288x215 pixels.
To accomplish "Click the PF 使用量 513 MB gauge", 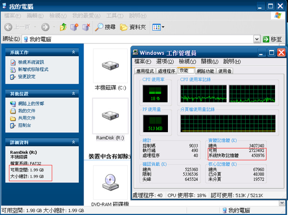I will 156,124.
